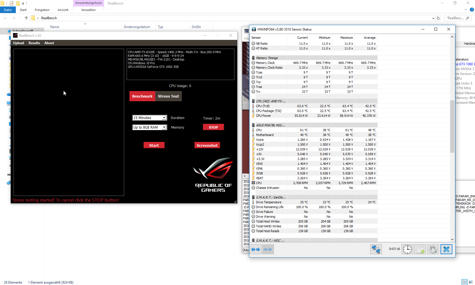This screenshot has height=285, width=475.
Task: Click thermometer icon beside CPU (Tctl)
Action: coord(253,106)
